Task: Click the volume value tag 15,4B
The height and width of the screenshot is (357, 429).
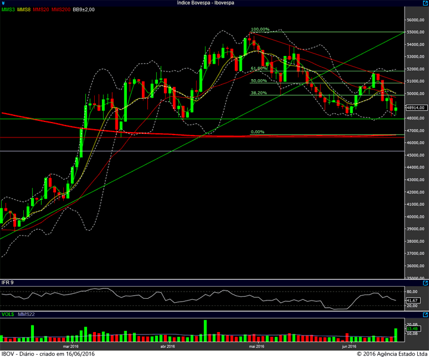Action: coord(412,328)
